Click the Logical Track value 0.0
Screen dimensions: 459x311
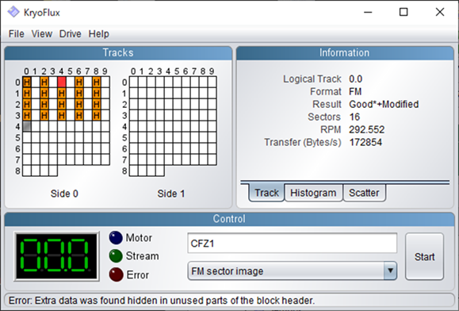point(356,79)
